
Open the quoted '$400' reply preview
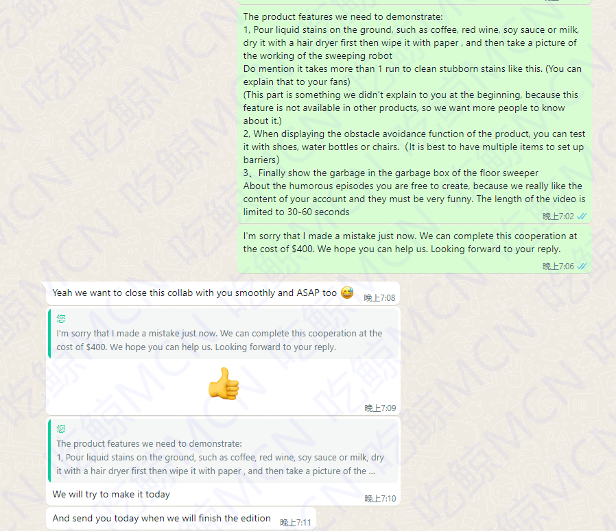pyautogui.click(x=224, y=333)
